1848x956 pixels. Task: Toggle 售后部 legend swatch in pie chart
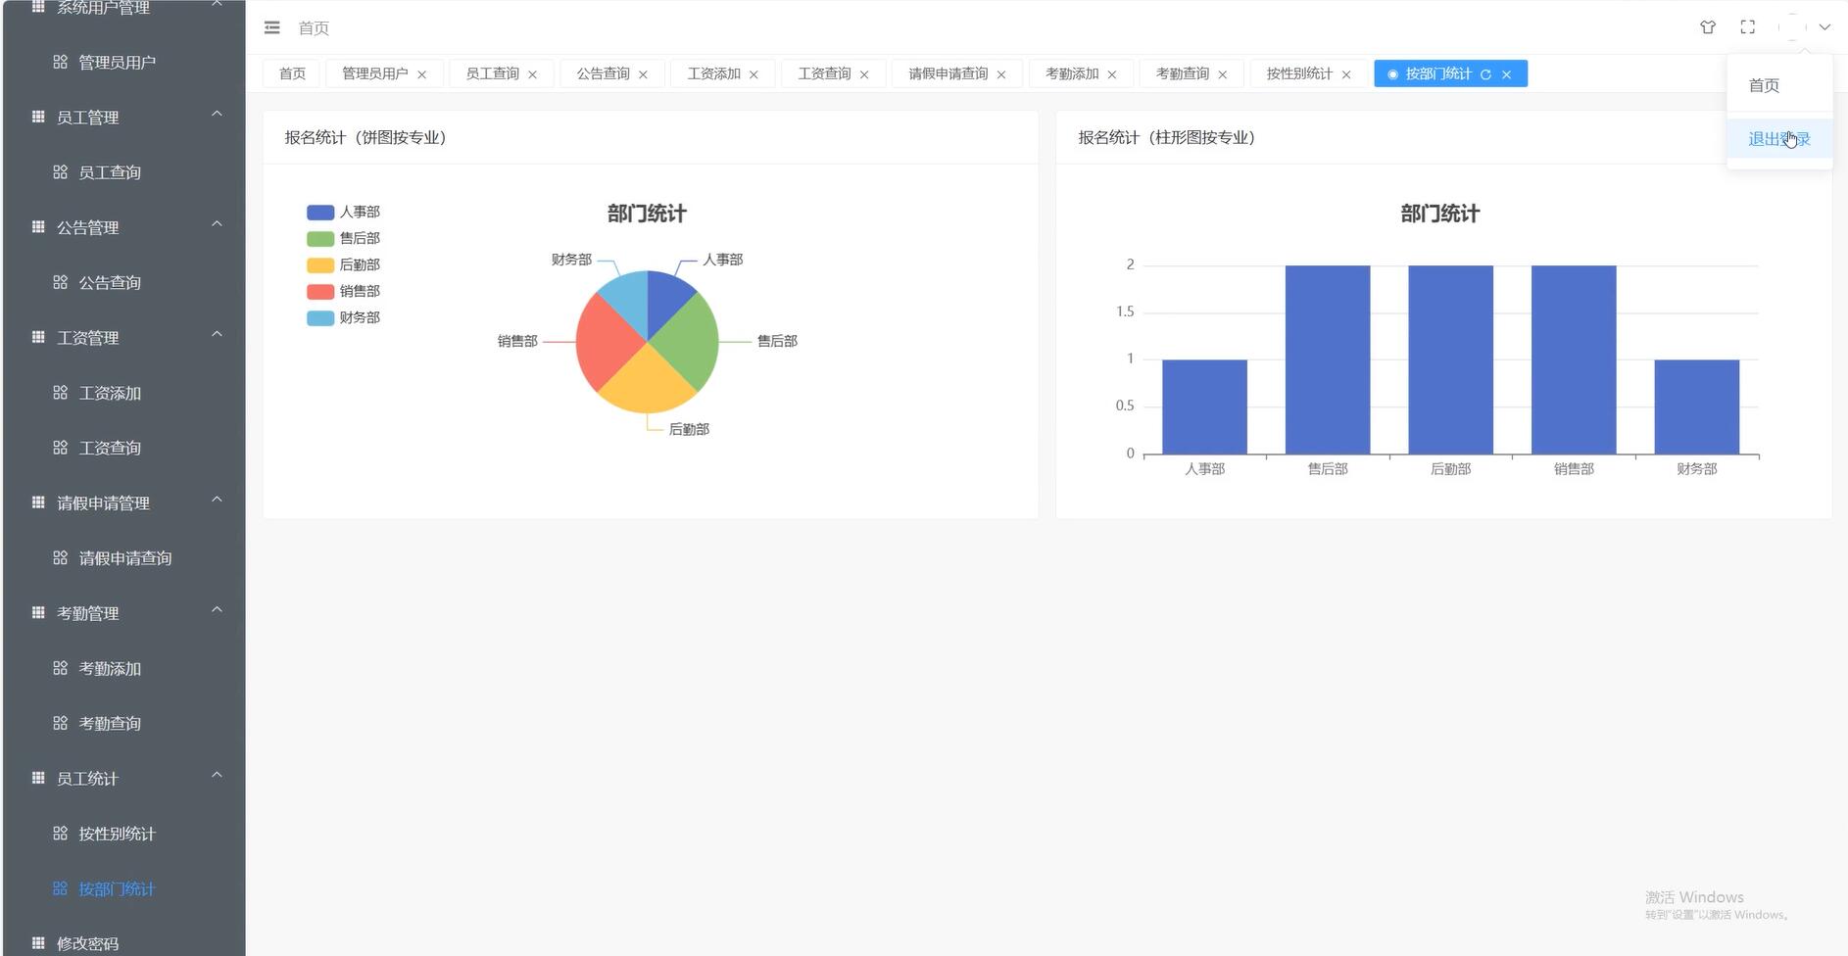320,239
